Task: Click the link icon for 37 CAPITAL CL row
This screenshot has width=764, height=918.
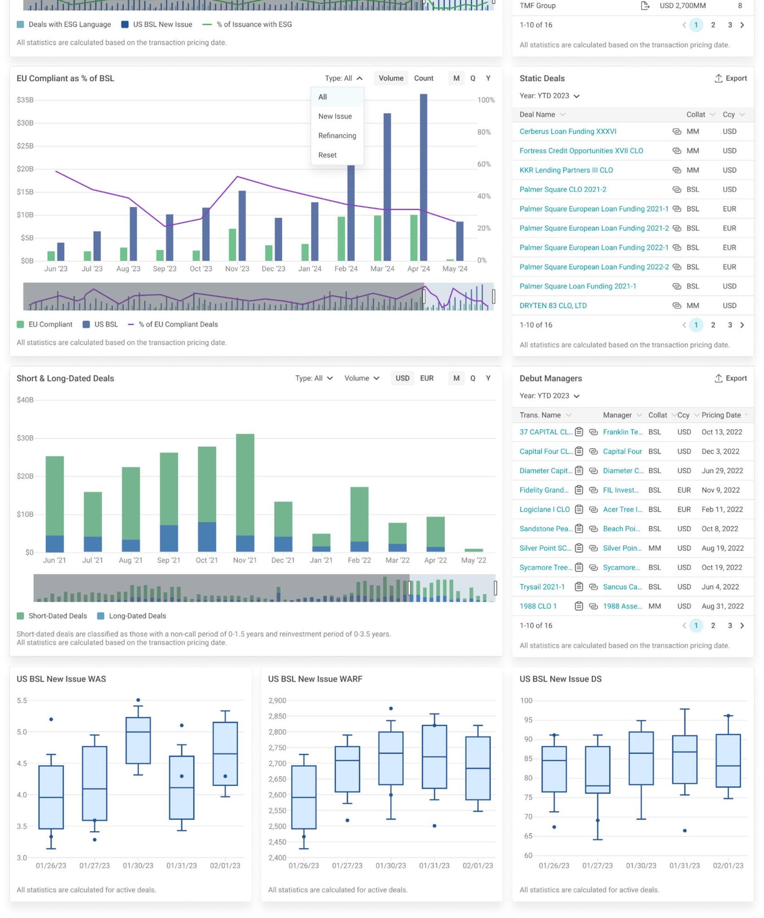Action: (x=594, y=432)
